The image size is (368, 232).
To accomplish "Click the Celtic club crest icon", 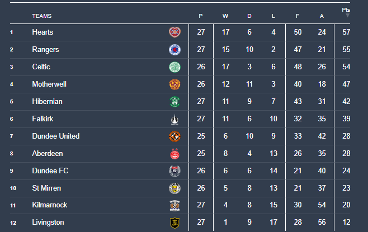I will [x=175, y=67].
